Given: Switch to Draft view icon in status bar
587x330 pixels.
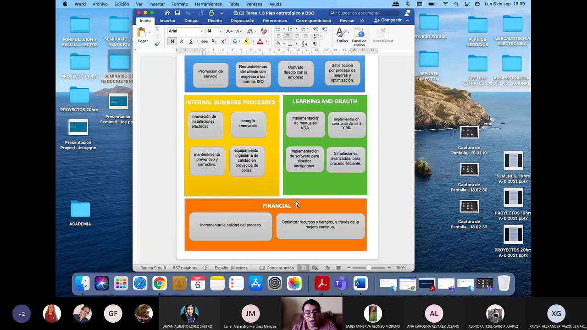Looking at the screenshot, I should [338, 268].
